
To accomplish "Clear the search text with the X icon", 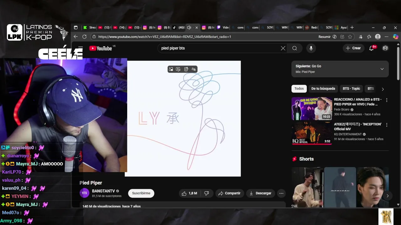I will click(283, 48).
